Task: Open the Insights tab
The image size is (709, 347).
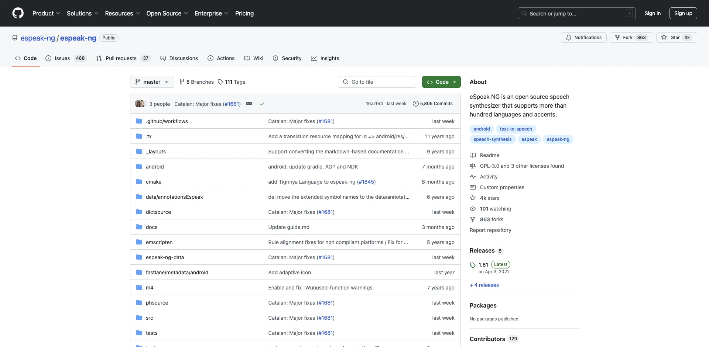Action: pos(325,58)
